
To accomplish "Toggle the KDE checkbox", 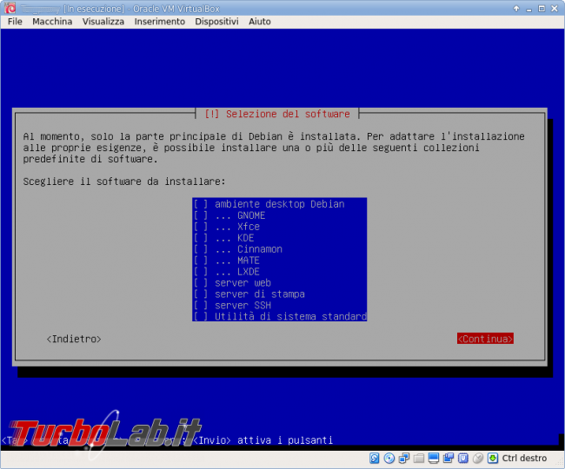I will 201,238.
